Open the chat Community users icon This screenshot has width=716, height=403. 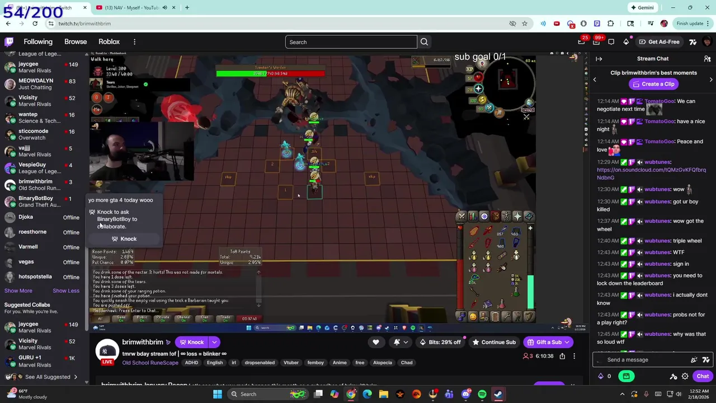pos(707,59)
